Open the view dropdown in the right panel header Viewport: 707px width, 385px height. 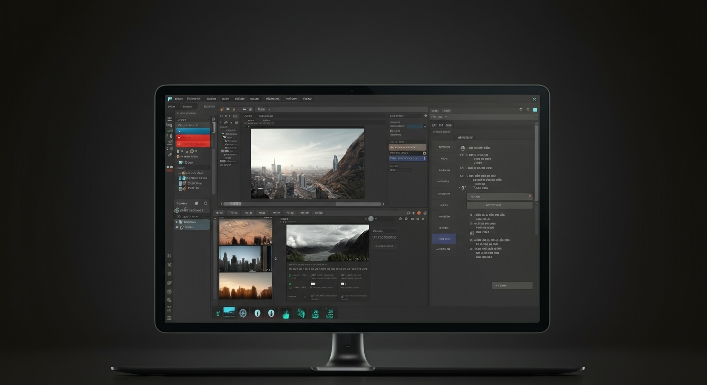(446, 117)
